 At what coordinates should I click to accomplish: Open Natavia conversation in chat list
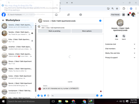(x=17, y=55)
